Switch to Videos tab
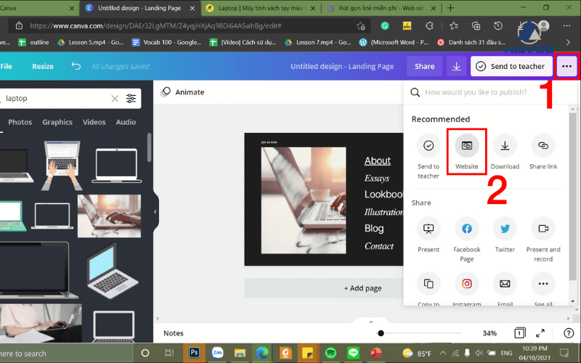581x363 pixels. [x=94, y=122]
